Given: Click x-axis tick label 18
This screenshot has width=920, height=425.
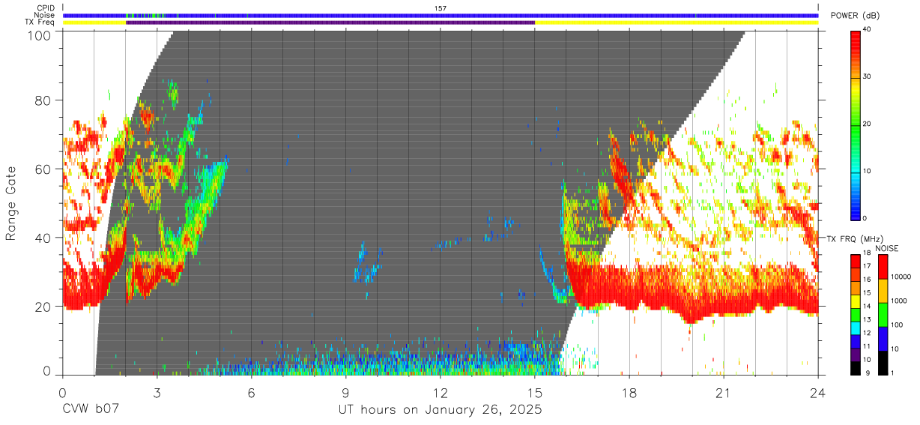Looking at the screenshot, I should click(x=629, y=394).
